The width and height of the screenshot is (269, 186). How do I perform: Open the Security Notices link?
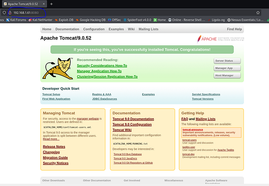coord(56,163)
